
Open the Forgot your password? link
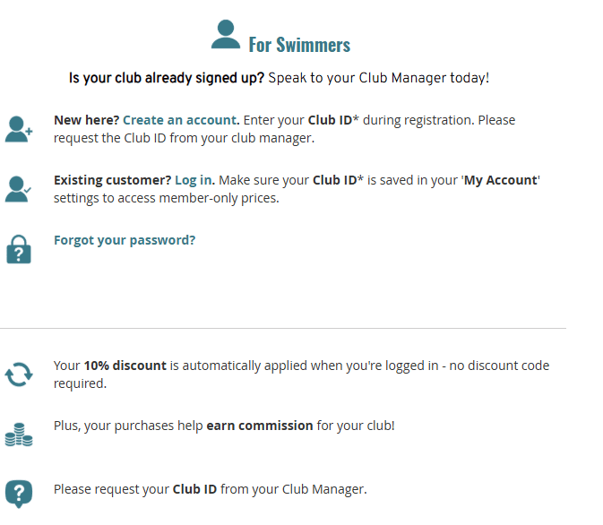pyautogui.click(x=125, y=240)
